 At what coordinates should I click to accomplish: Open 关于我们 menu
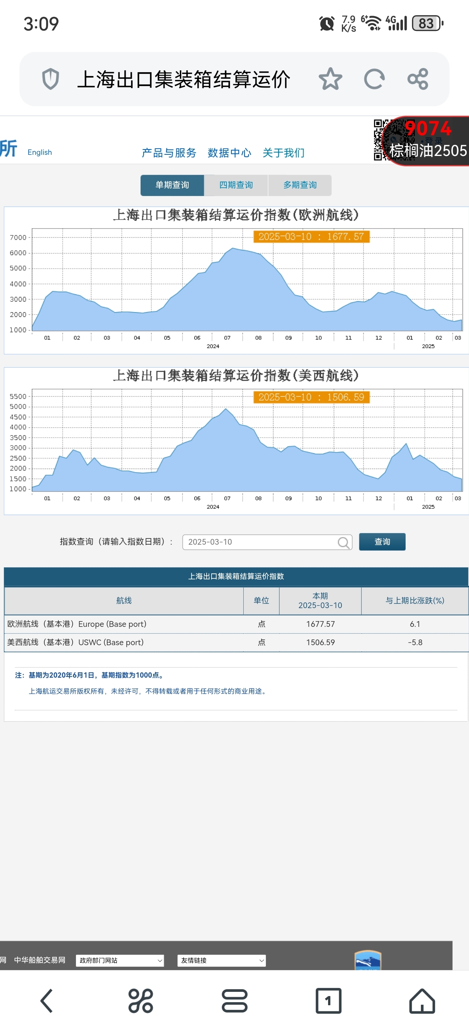tap(283, 153)
